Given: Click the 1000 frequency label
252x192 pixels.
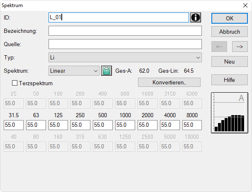Looking at the screenshot, I should point(125,115).
